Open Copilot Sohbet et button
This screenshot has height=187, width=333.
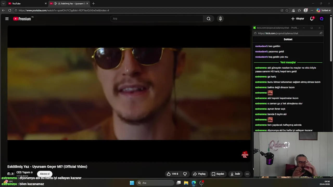tap(324, 10)
